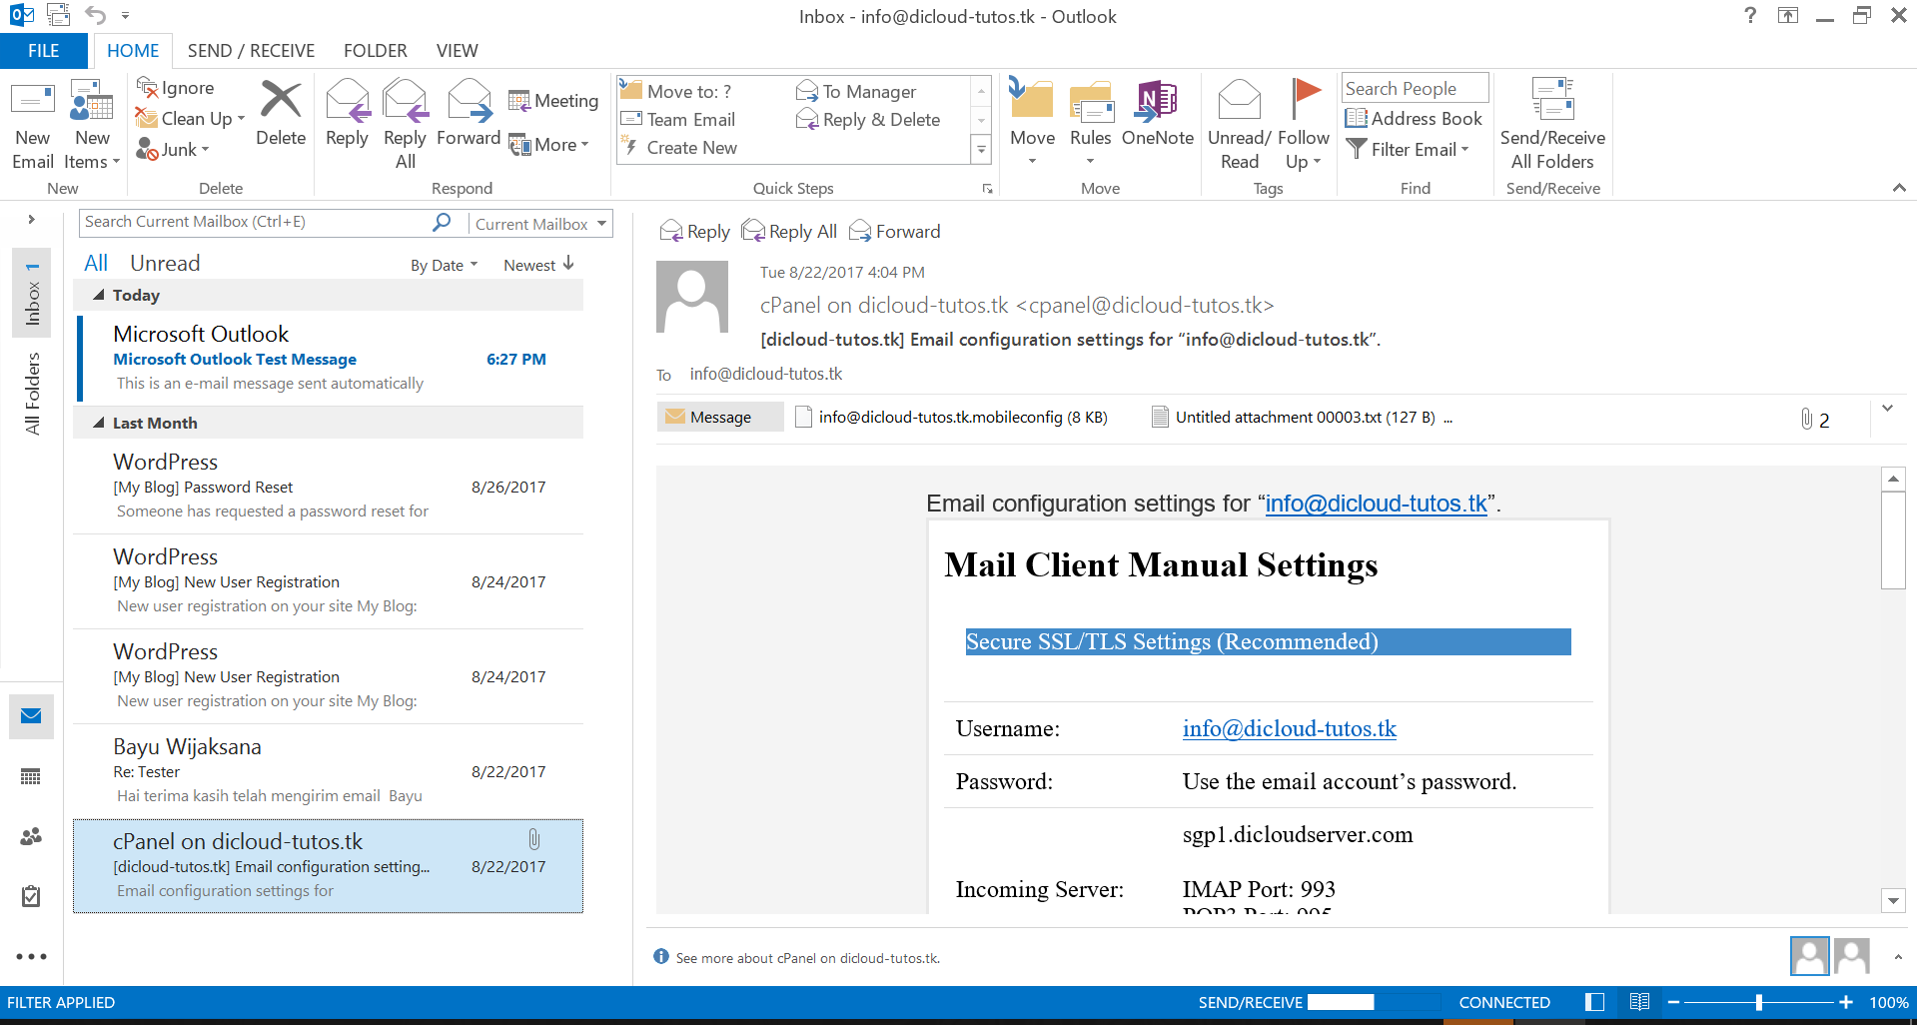1917x1025 pixels.
Task: Open the Current Mailbox scope dropdown
Action: pyautogui.click(x=540, y=224)
